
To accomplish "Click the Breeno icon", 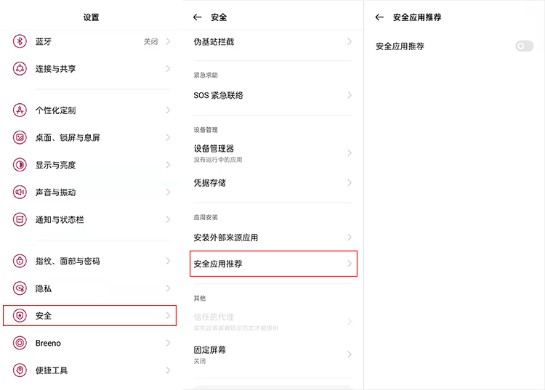I will pyautogui.click(x=20, y=343).
